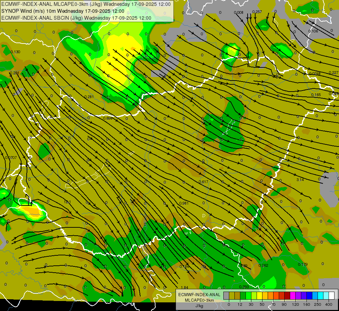This screenshot has width=339, height=311.
Task: Click the legend label MLCAPE0-3km
Action: pyautogui.click(x=199, y=300)
